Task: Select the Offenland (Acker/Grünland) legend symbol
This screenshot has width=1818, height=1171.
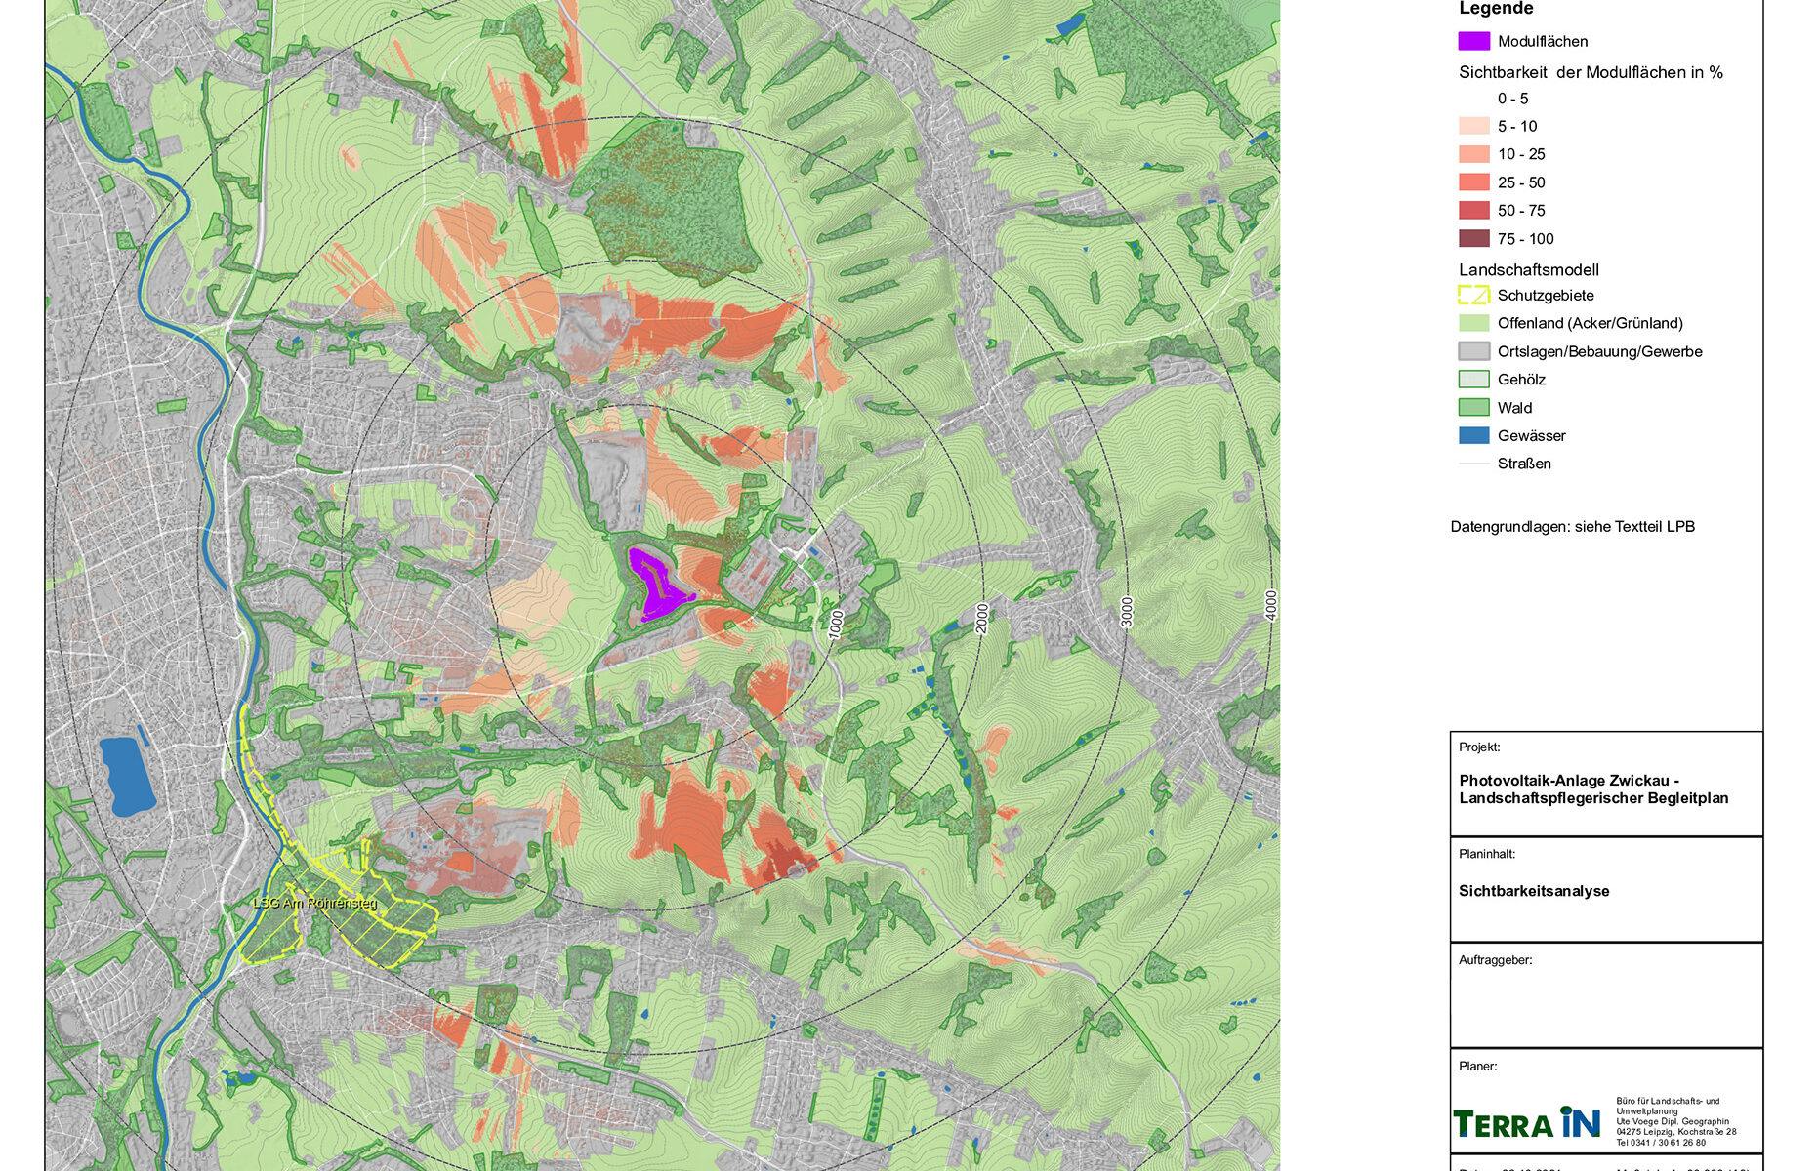Action: [1473, 323]
